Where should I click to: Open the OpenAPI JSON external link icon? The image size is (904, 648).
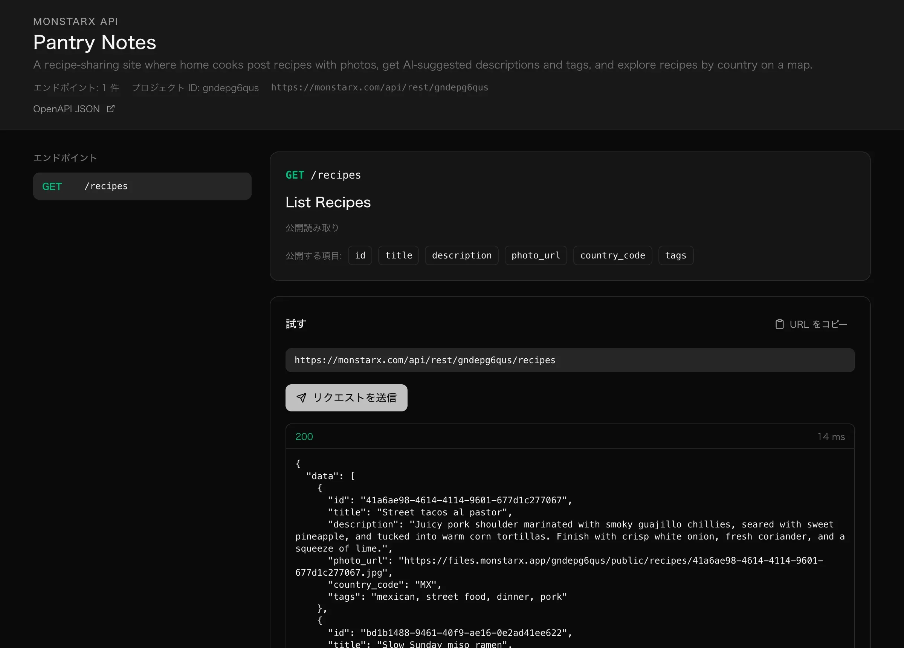click(111, 109)
